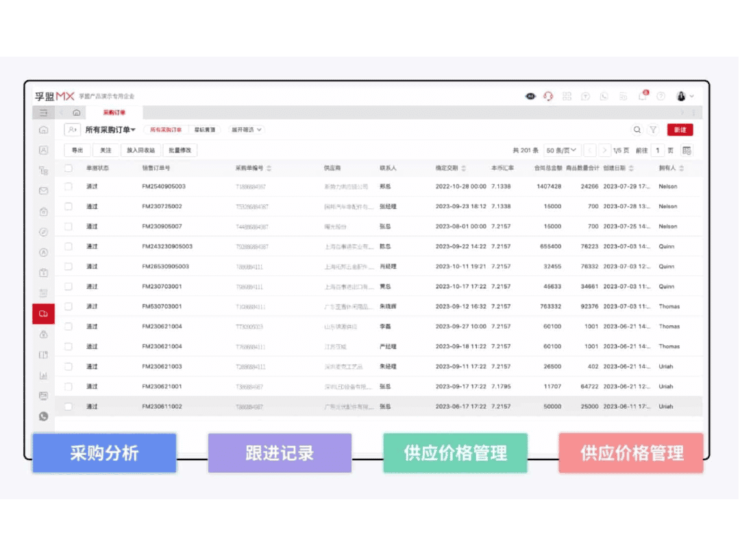Select the highlighted red purchase module icon in sidebar
Image resolution: width=740 pixels, height=554 pixels.
[43, 314]
